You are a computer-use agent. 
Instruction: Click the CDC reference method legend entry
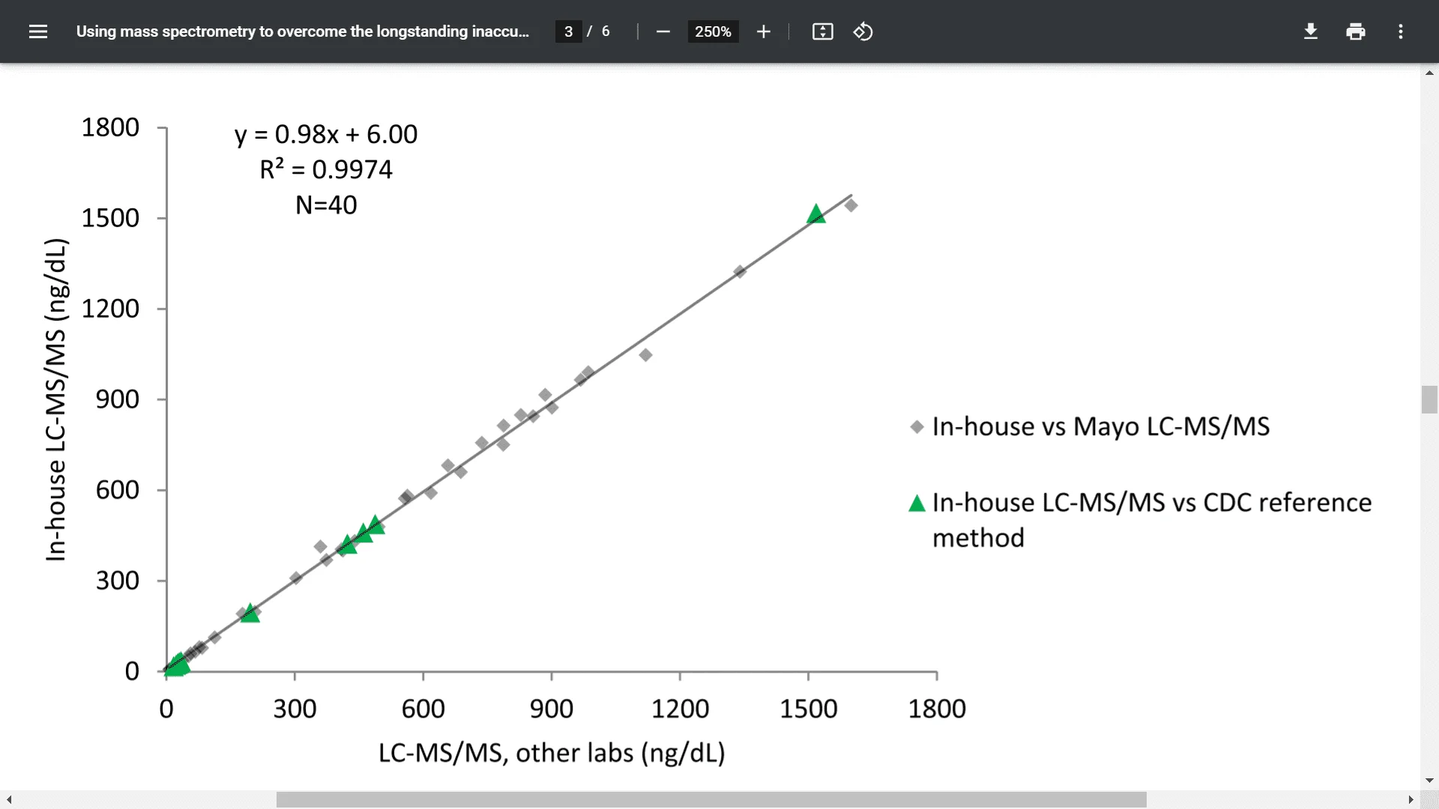pyautogui.click(x=1140, y=520)
